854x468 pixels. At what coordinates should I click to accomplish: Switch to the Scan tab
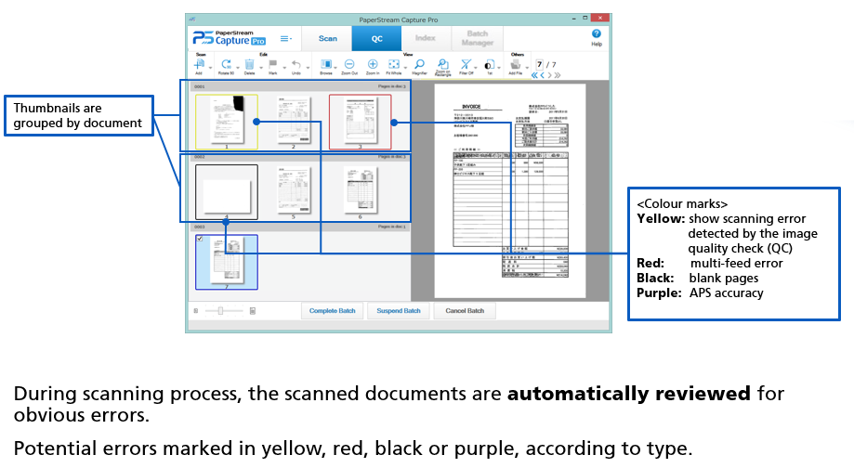pyautogui.click(x=328, y=39)
